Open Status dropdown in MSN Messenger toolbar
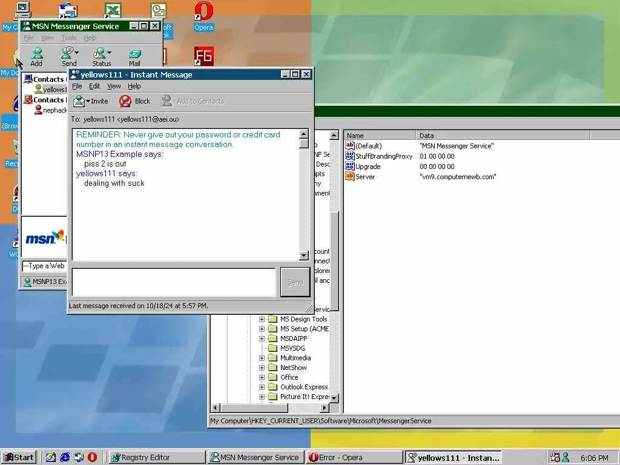The image size is (620, 465). point(109,53)
